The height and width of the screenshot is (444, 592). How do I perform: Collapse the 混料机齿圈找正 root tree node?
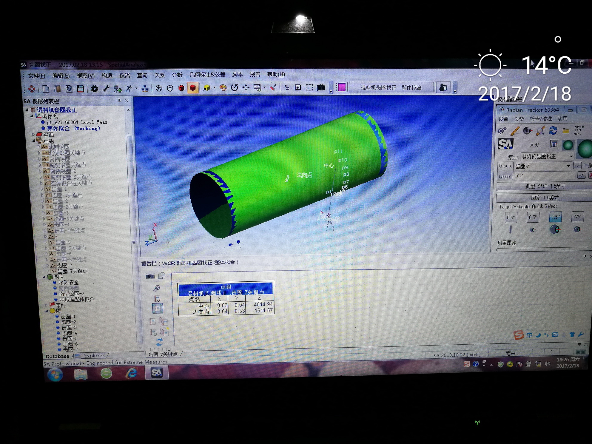(27, 110)
